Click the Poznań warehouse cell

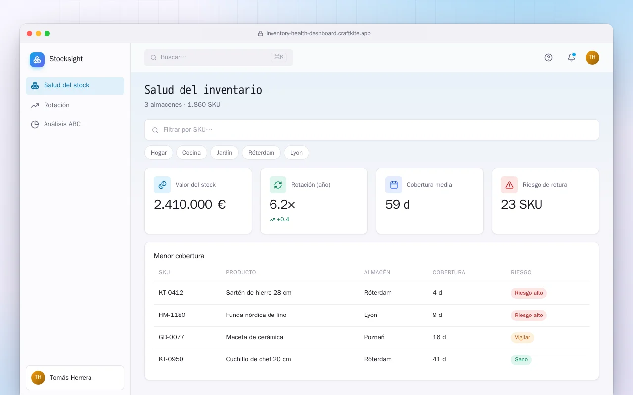click(374, 337)
